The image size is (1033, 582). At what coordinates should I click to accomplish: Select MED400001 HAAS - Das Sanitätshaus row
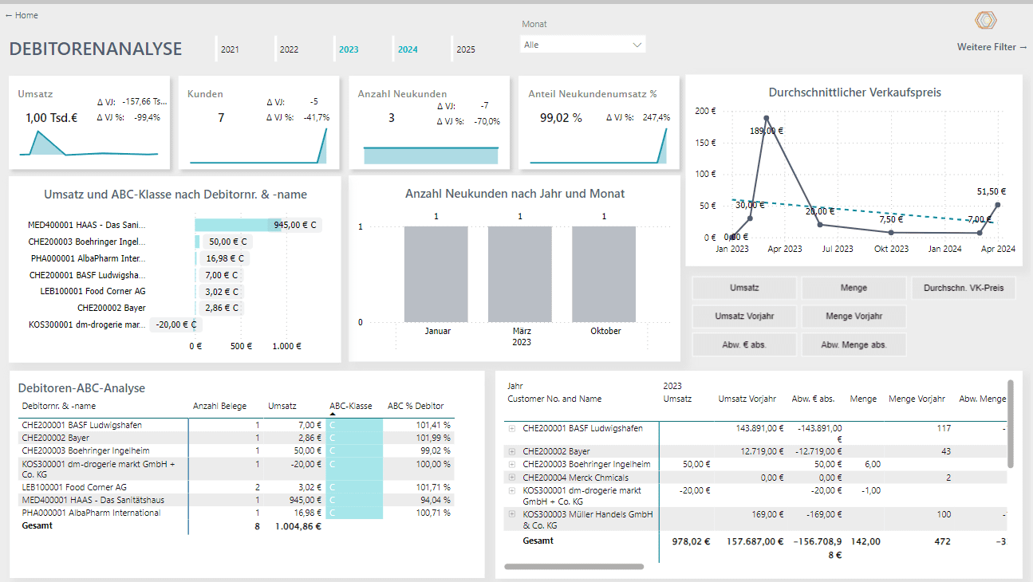236,500
